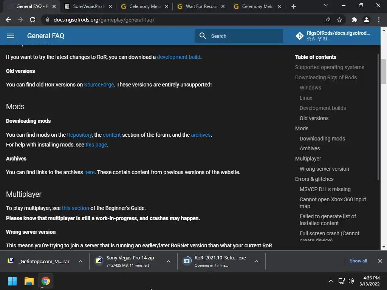The width and height of the screenshot is (387, 290).
Task: Bookmark this page with star icon
Action: (339, 20)
